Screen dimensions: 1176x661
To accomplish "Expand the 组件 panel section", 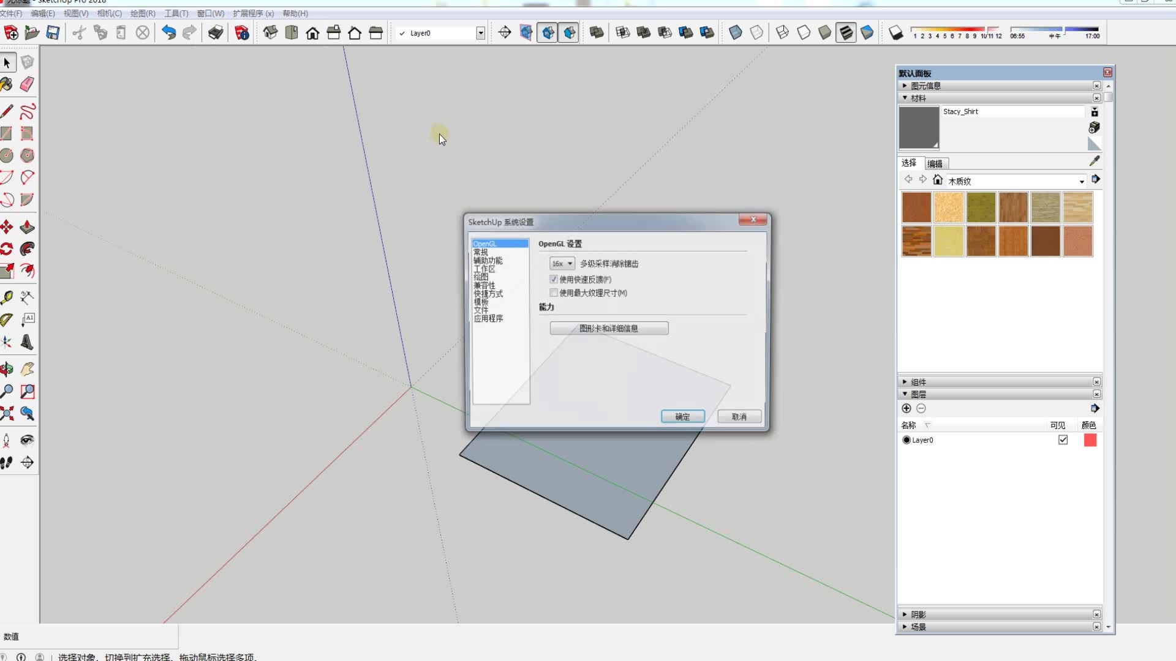I will pyautogui.click(x=905, y=382).
